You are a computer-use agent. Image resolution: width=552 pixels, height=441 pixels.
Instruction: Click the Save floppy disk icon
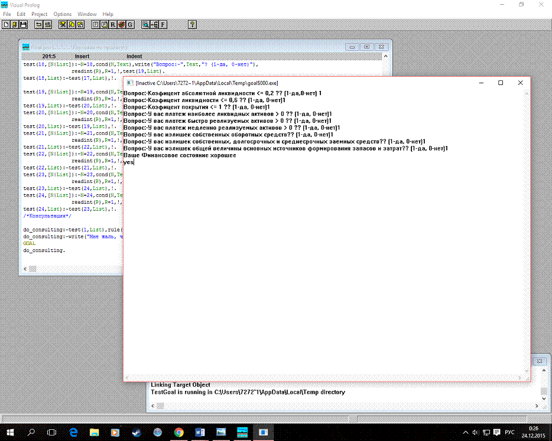23,25
